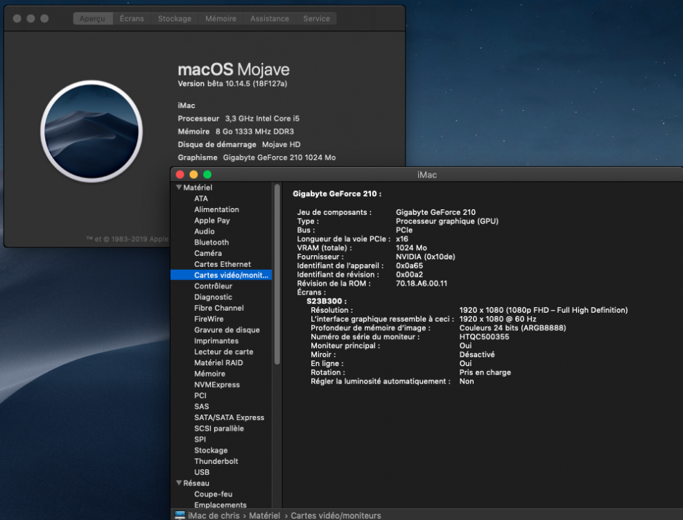The image size is (683, 520).
Task: Select PCI in the sidebar
Action: click(x=200, y=395)
